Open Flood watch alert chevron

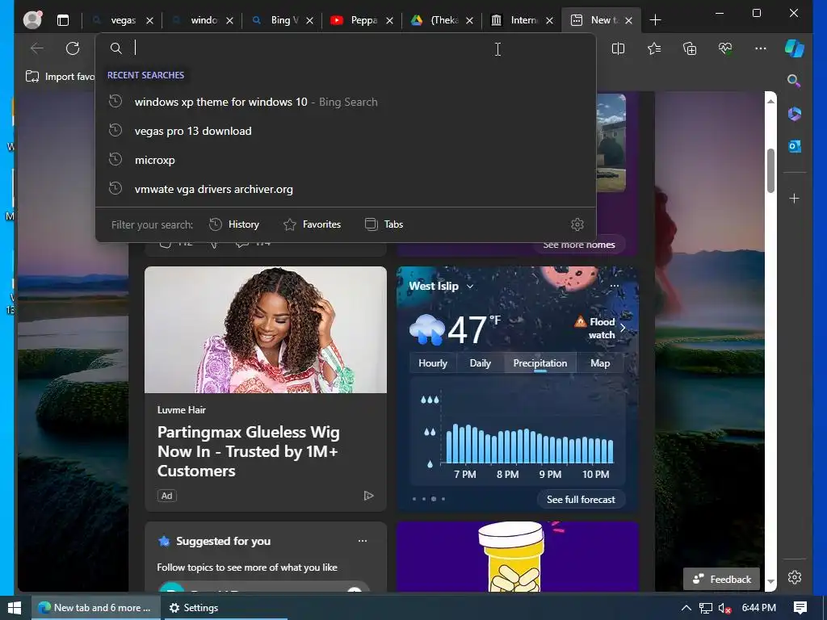tap(623, 328)
